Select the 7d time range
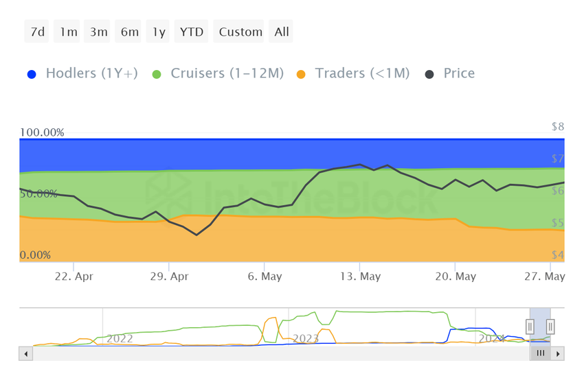This screenshot has height=389, width=584. point(37,32)
